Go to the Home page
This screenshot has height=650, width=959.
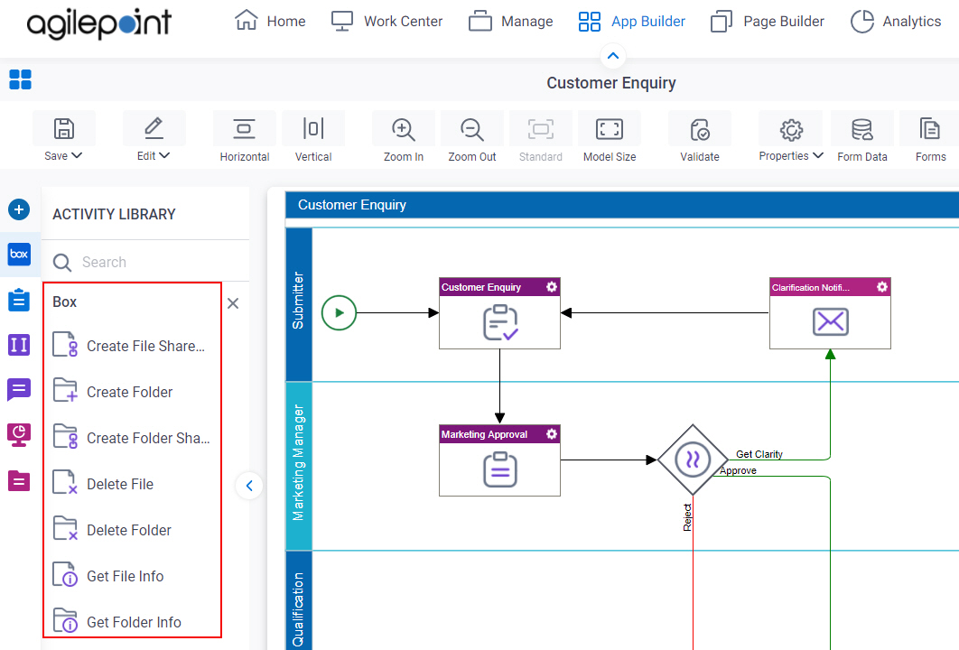click(x=270, y=21)
